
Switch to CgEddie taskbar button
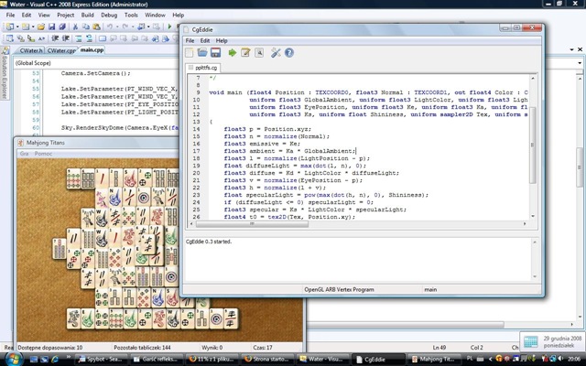point(379,359)
